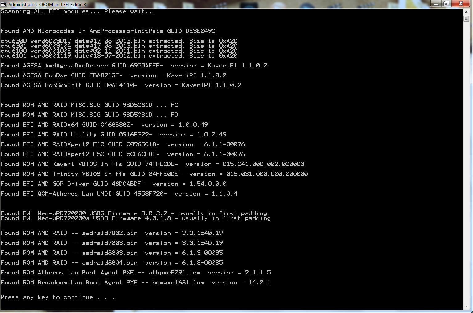
Task: Click the 'RAIDXpert2 F50 GUID 5CF6CEDE' line
Action: (123, 154)
